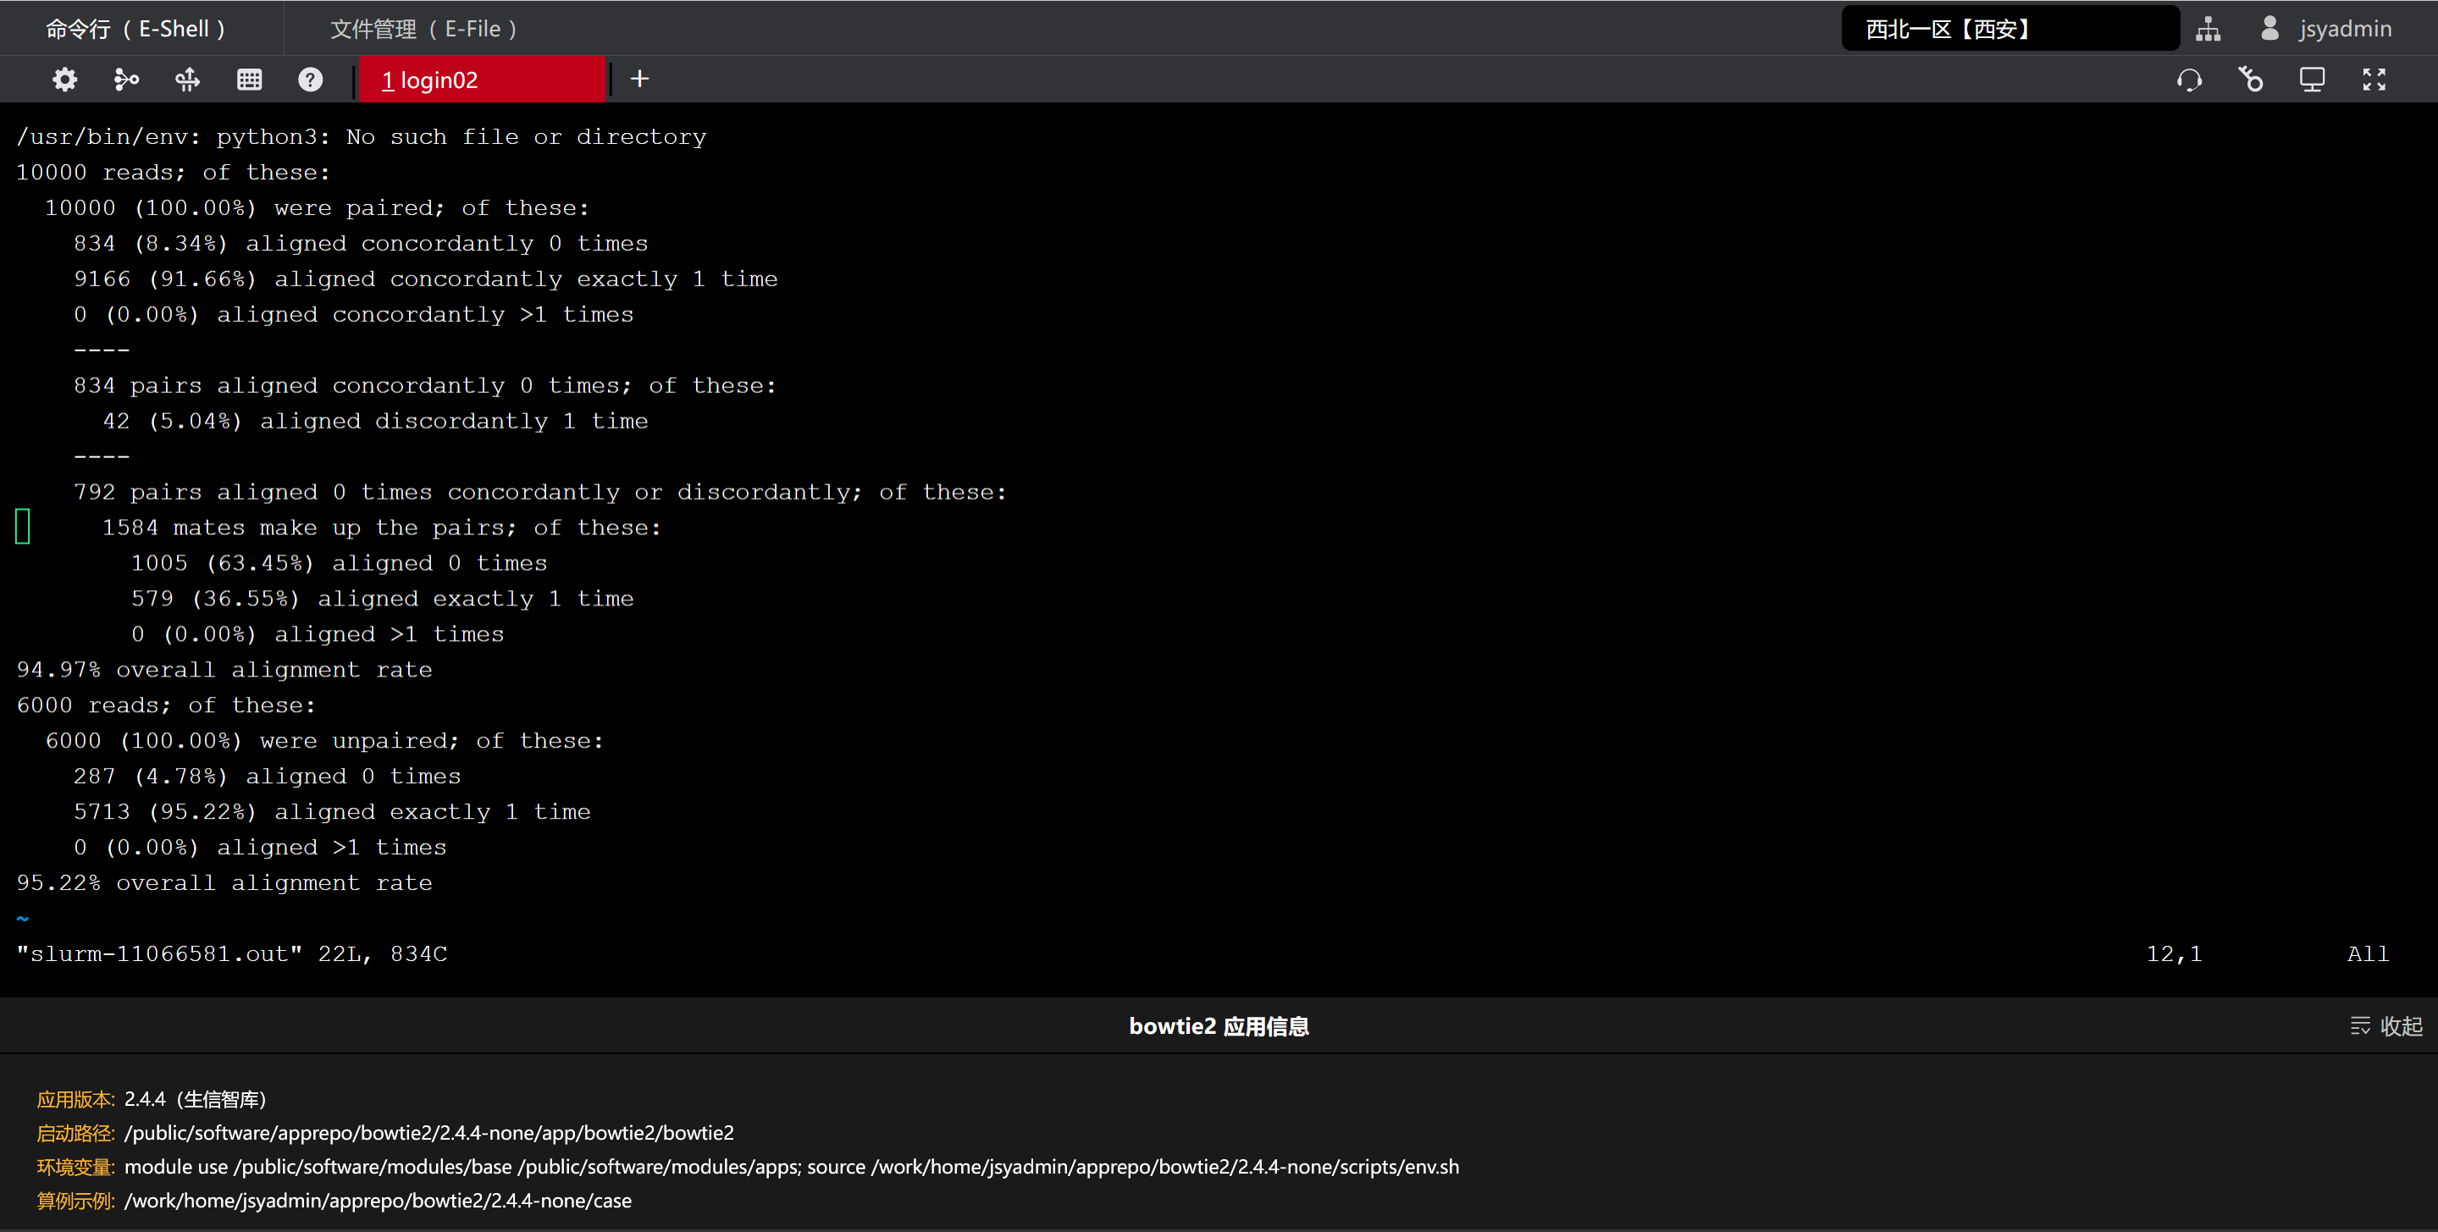Click the 环境变量 module use command text

pyautogui.click(x=791, y=1167)
